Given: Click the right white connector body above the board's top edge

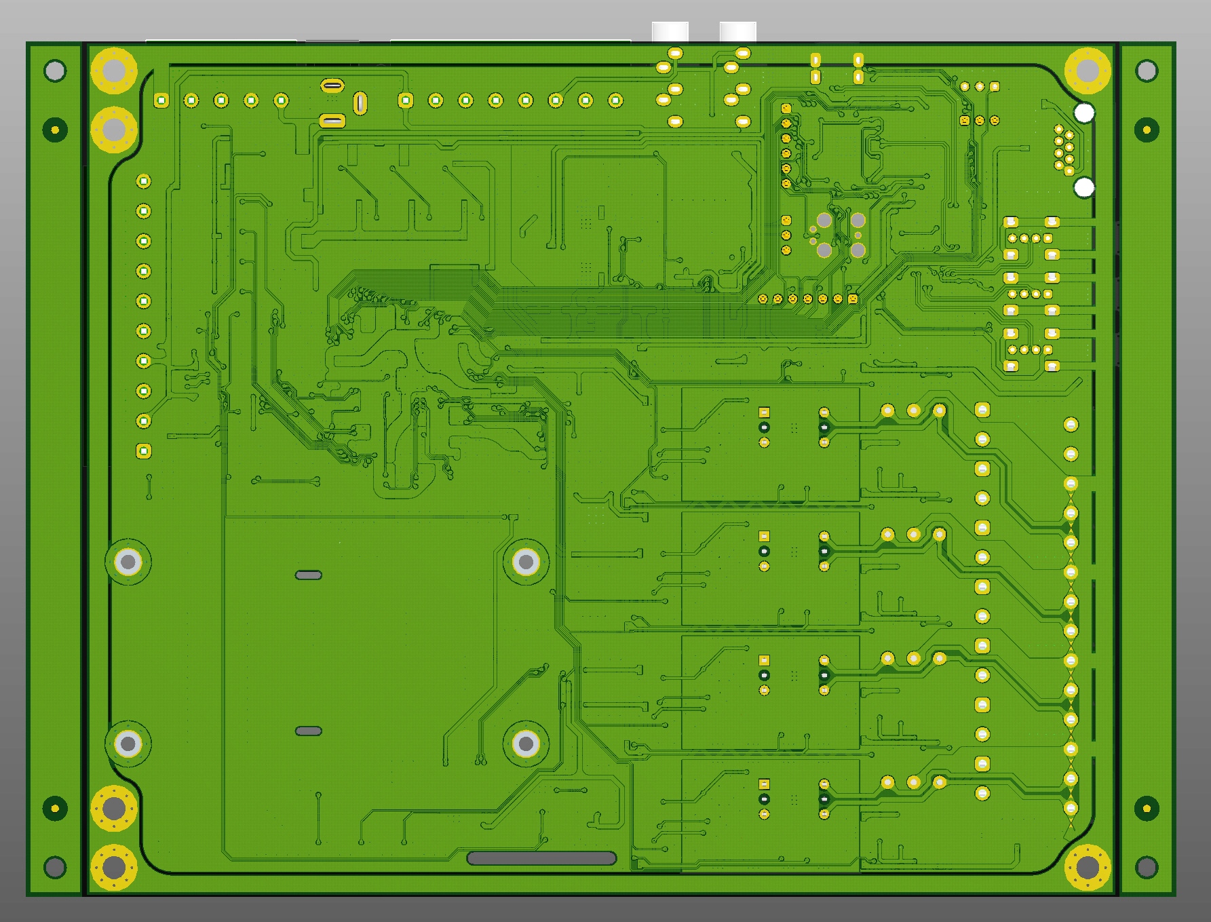Looking at the screenshot, I should click(x=738, y=32).
